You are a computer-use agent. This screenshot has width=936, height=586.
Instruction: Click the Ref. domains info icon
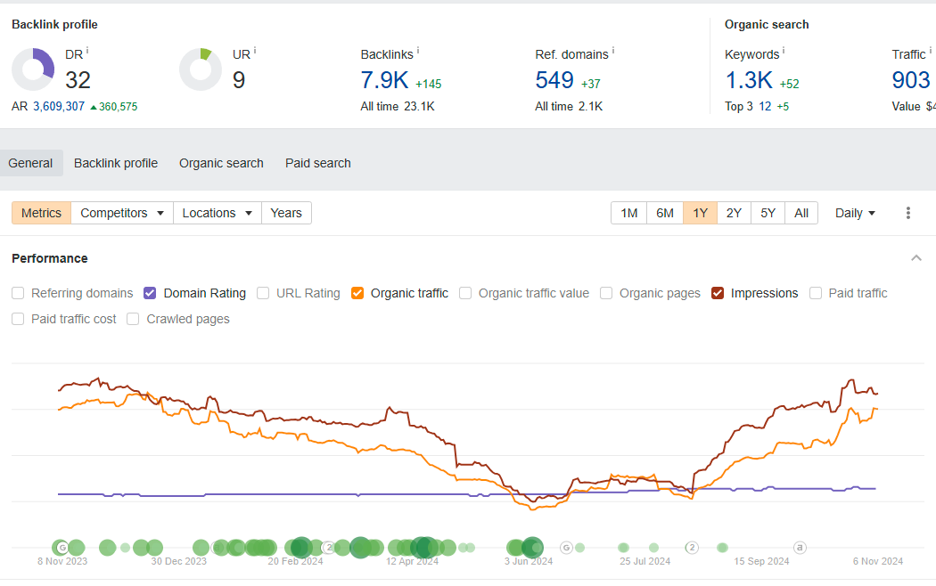tap(613, 52)
